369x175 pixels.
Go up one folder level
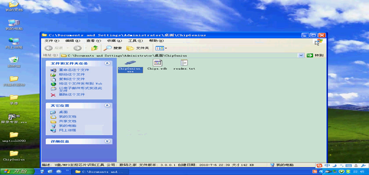94,48
